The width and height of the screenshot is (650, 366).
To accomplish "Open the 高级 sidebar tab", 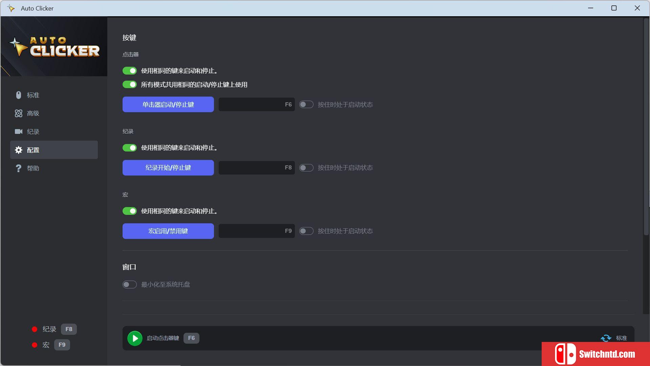I will 54,114.
